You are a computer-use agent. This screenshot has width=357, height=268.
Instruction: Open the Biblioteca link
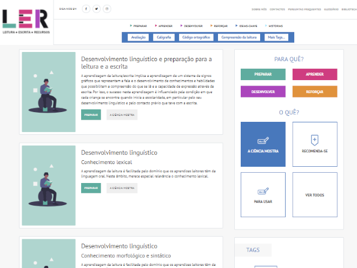tap(349, 9)
